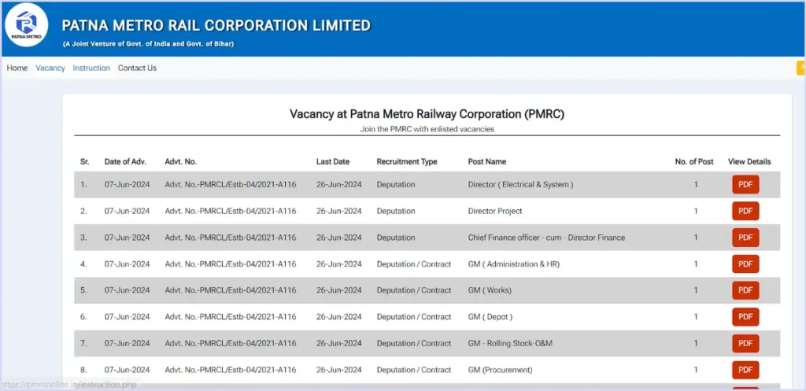Open PDF for GM (Procurement)

pyautogui.click(x=745, y=370)
